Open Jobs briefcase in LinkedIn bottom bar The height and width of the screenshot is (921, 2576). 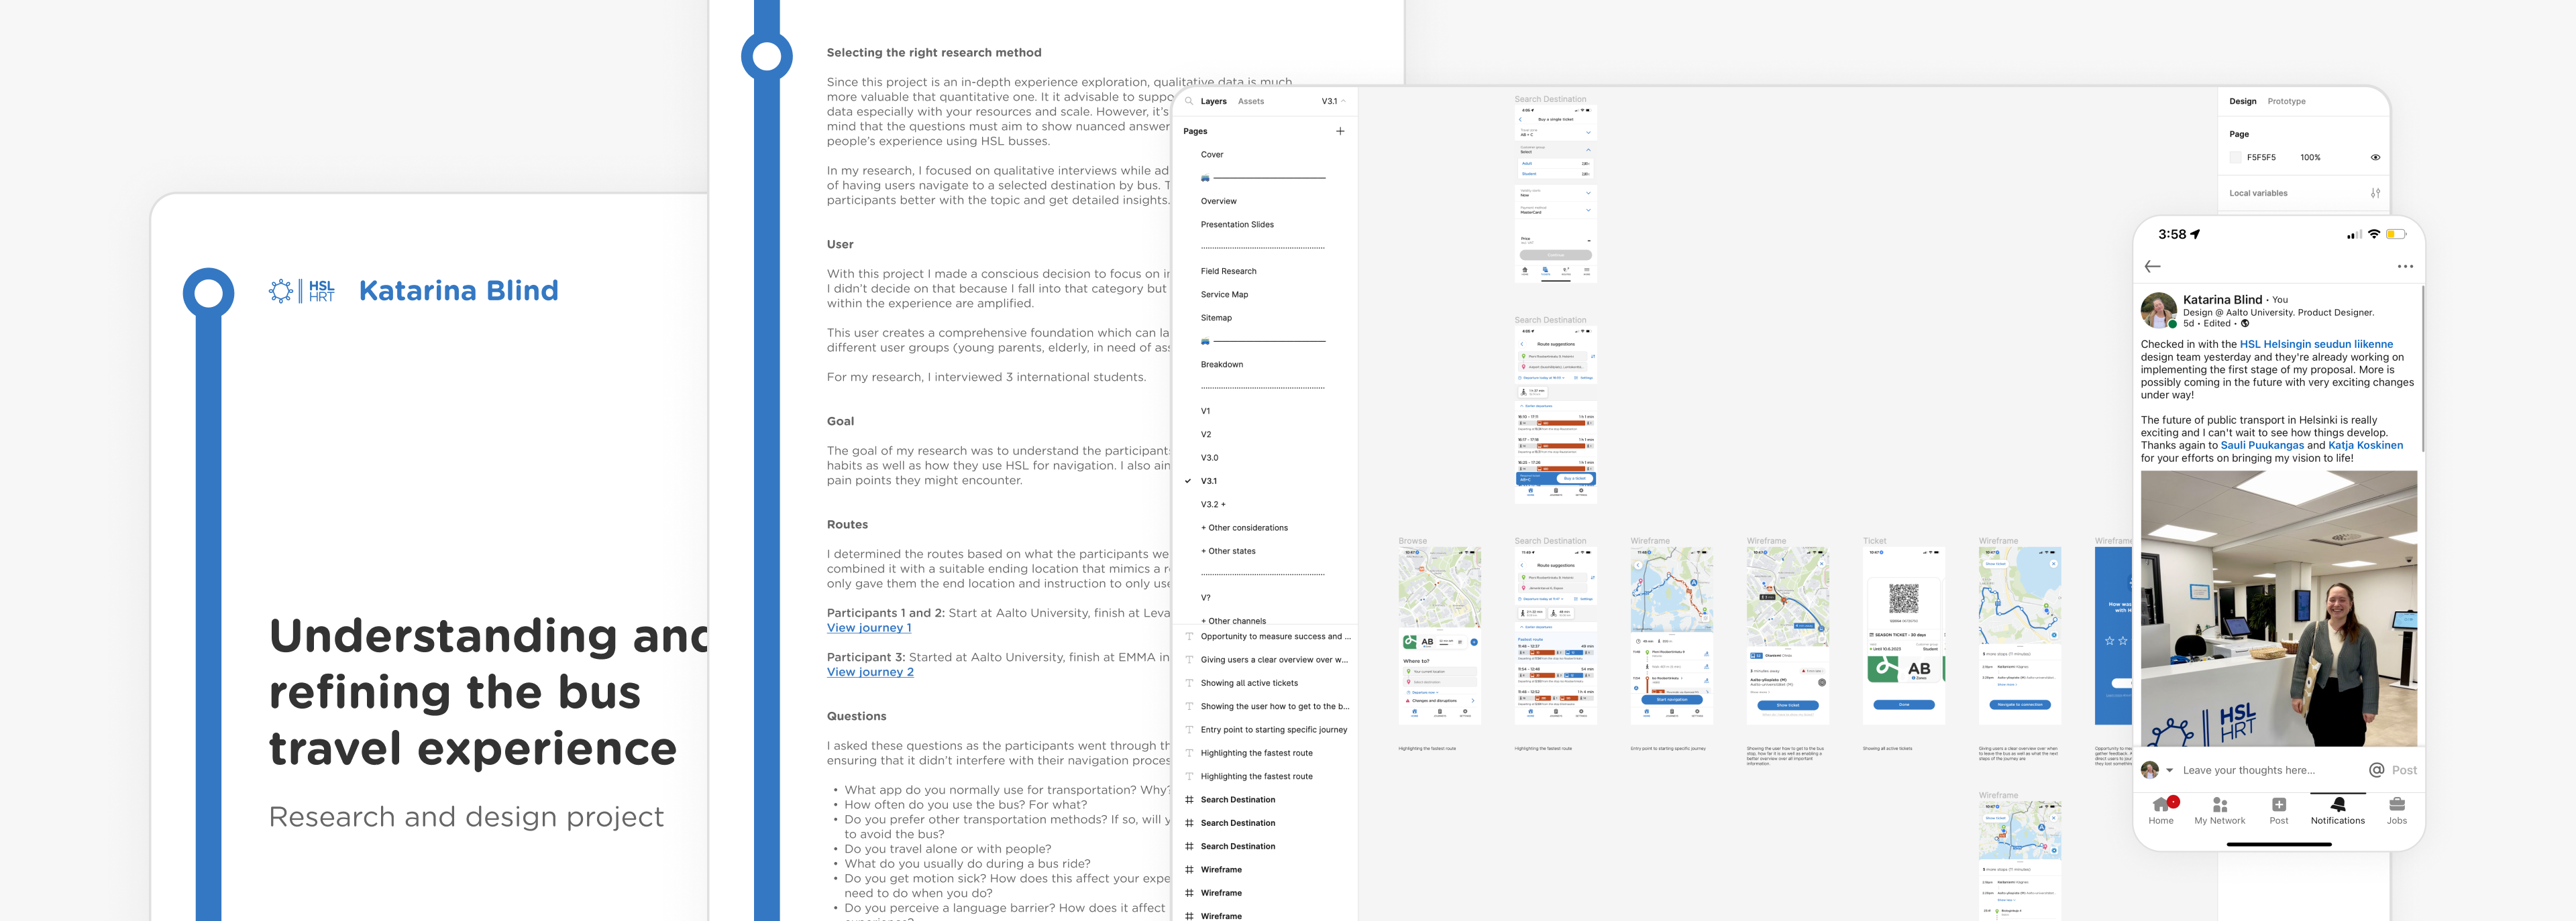(x=2397, y=810)
